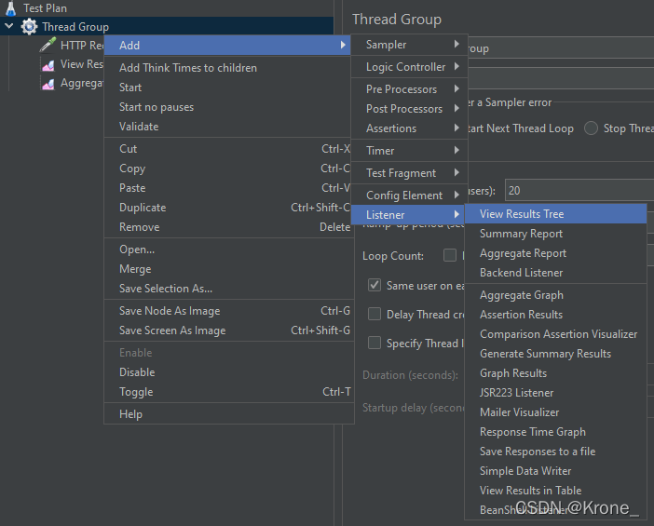
Task: Add an Aggregate Graph listener
Action: coord(555,295)
